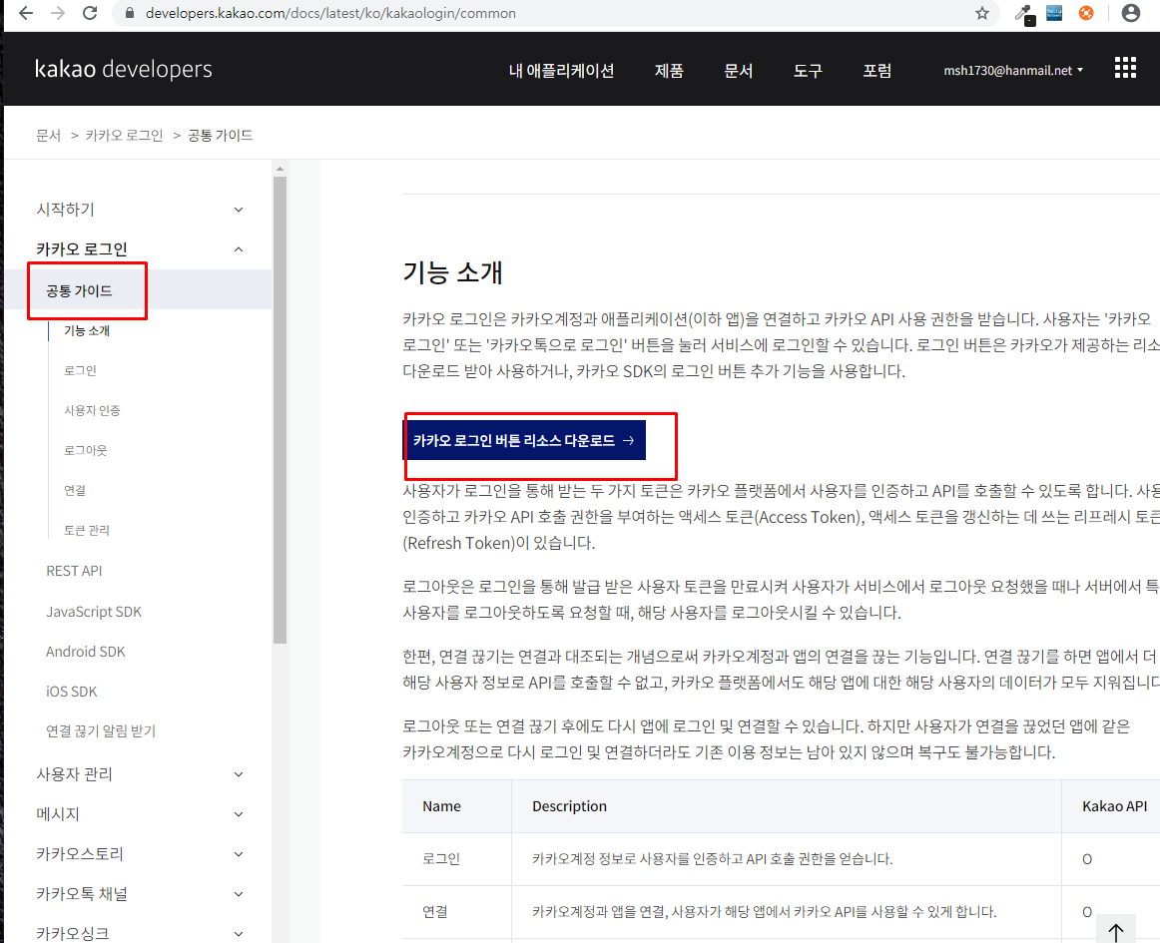This screenshot has height=943, width=1160.
Task: Click the 기능 소개 heading
Action: (453, 272)
